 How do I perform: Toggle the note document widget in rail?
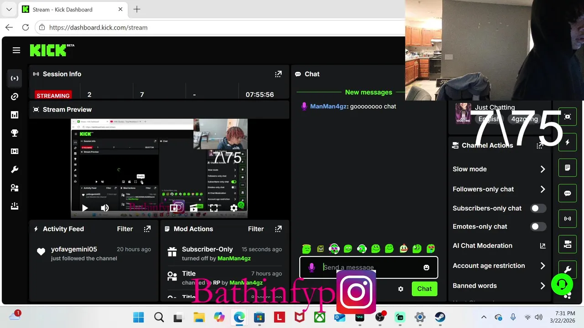click(x=568, y=168)
